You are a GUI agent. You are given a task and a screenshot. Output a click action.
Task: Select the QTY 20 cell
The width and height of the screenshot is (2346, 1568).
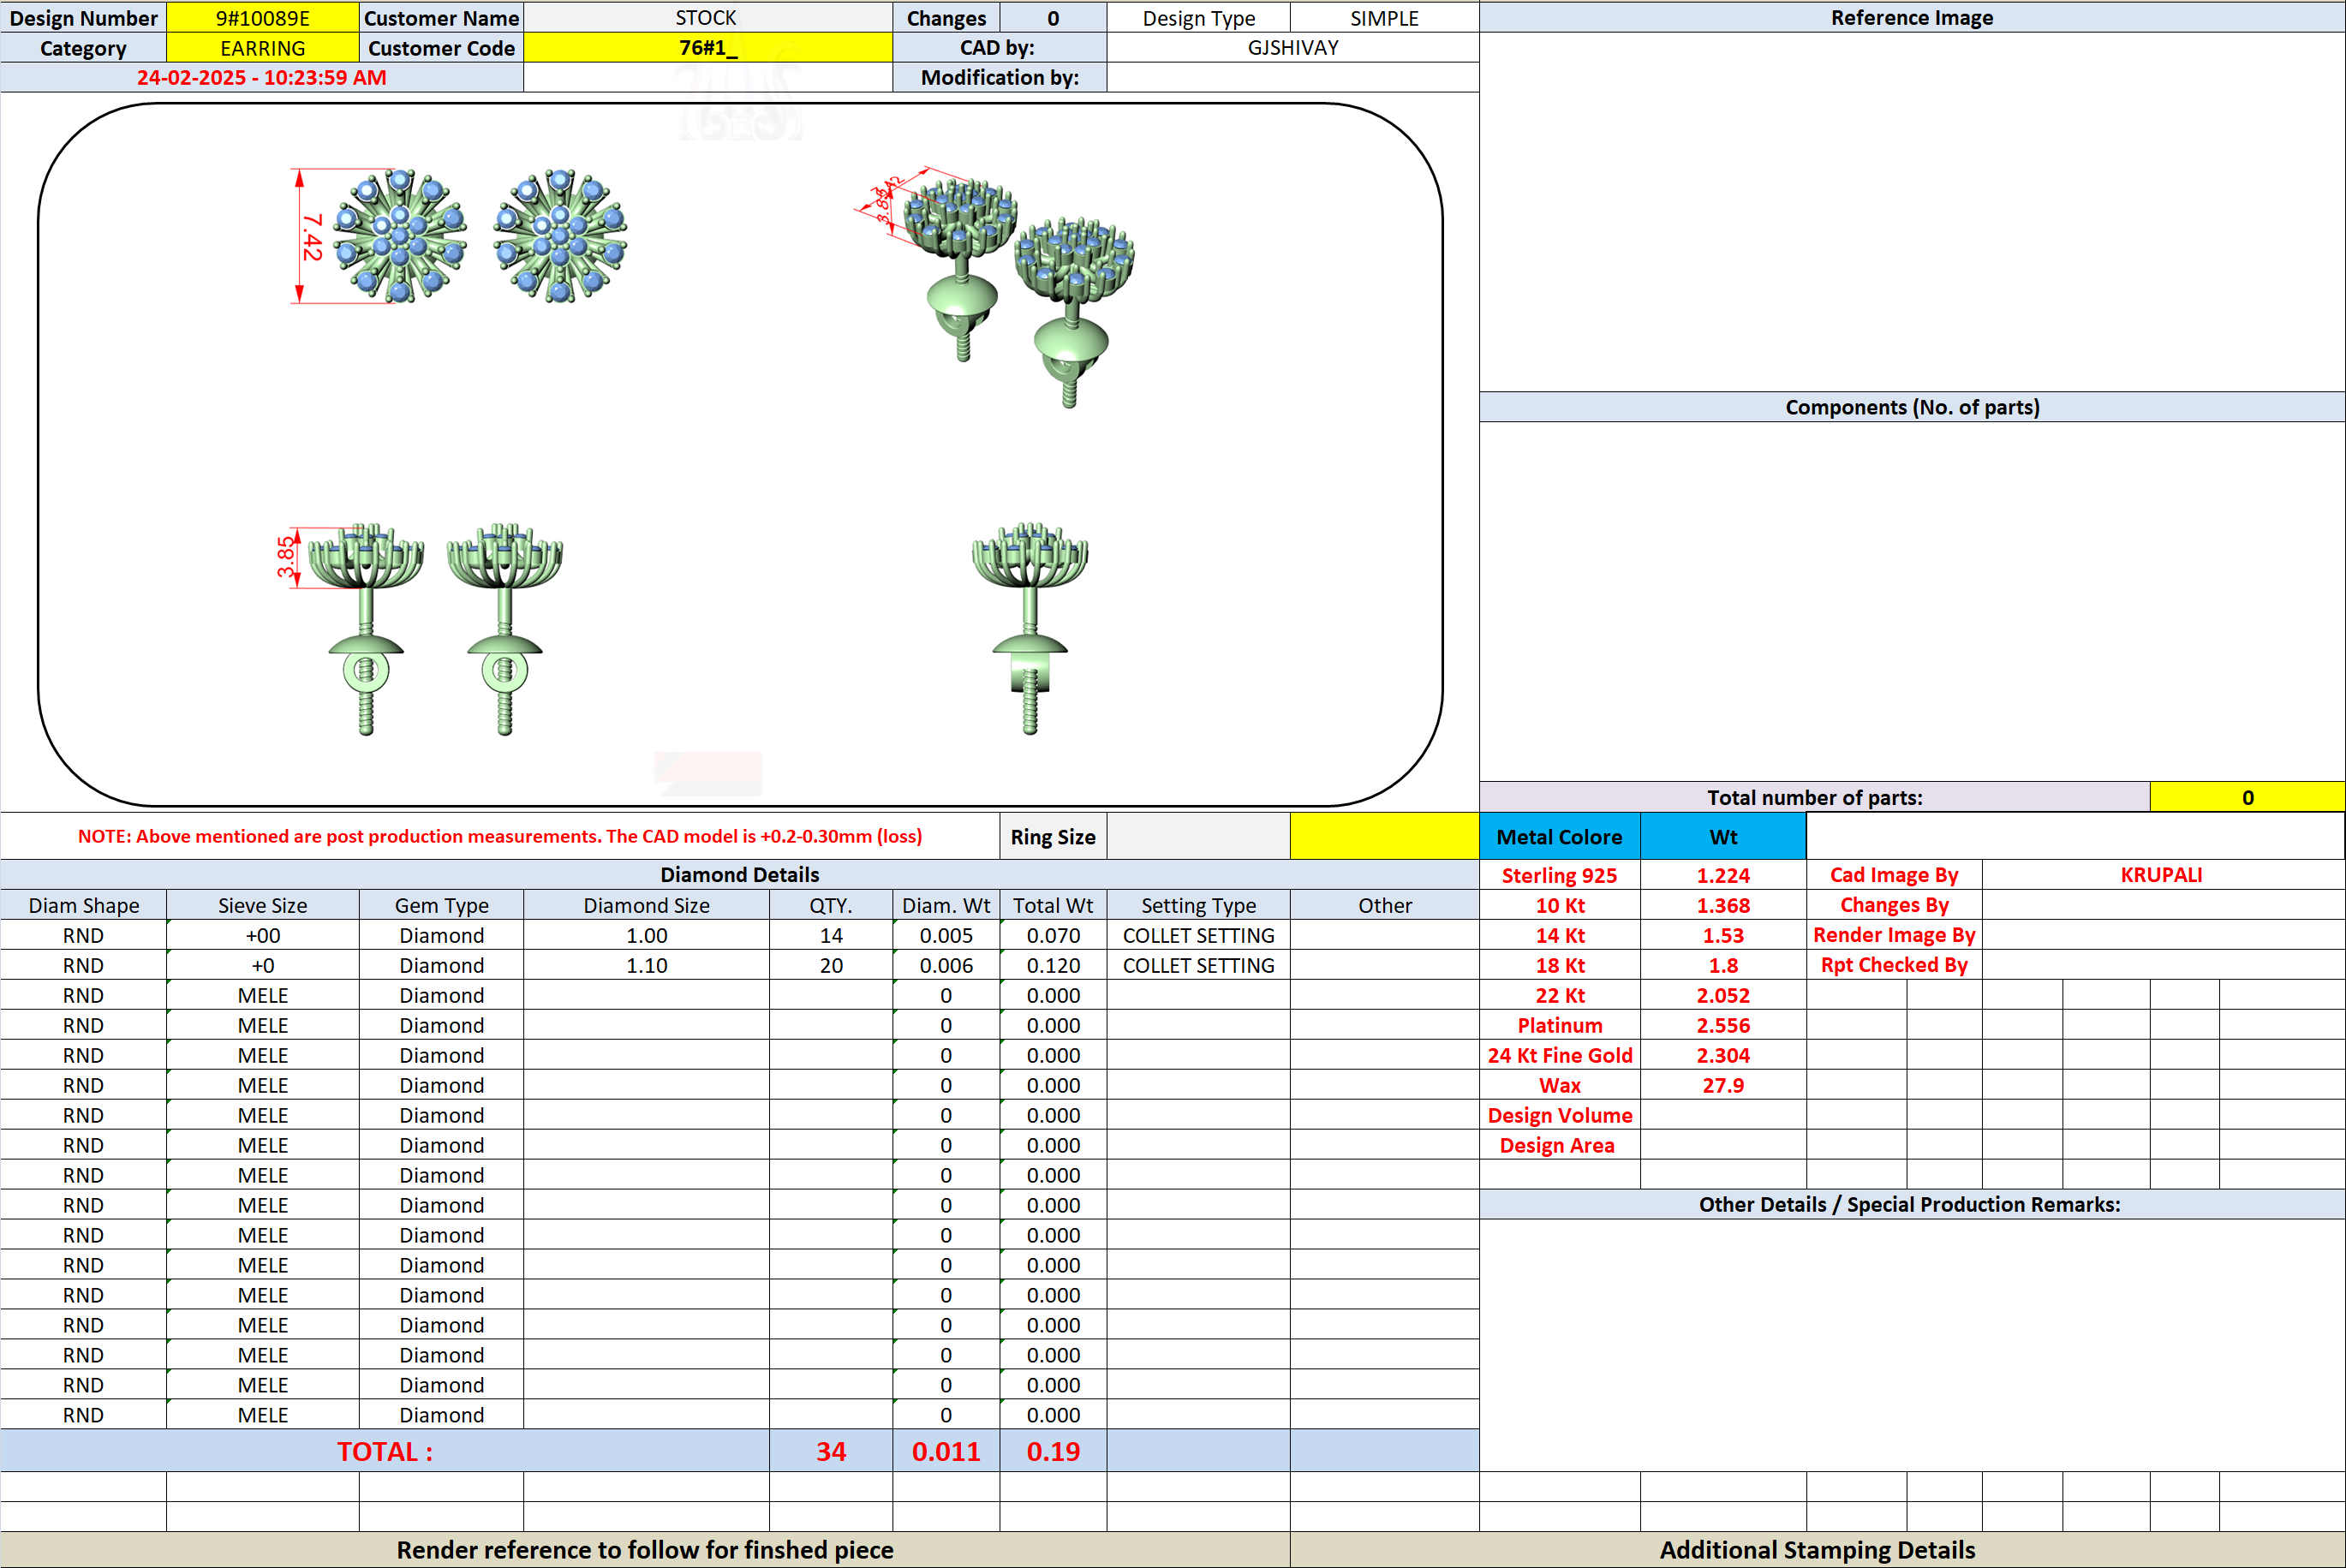[x=831, y=965]
